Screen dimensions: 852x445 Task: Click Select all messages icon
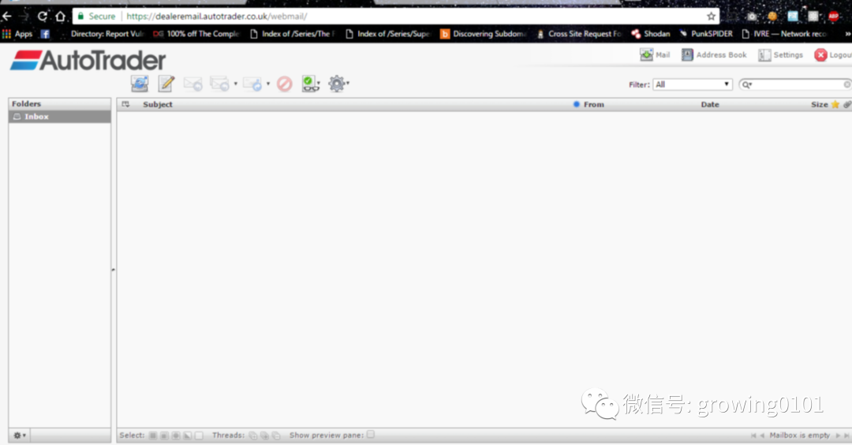tap(153, 436)
